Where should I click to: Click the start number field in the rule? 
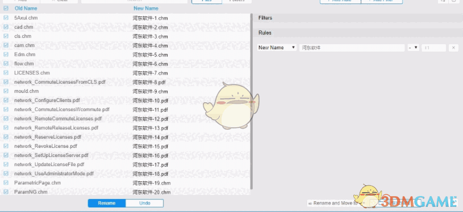pyautogui.click(x=434, y=48)
